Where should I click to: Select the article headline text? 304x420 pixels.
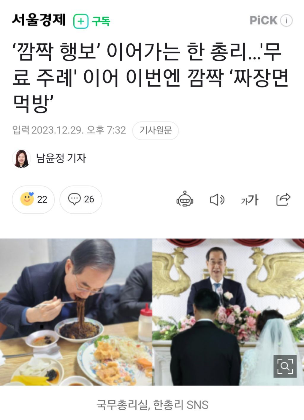click(x=150, y=77)
